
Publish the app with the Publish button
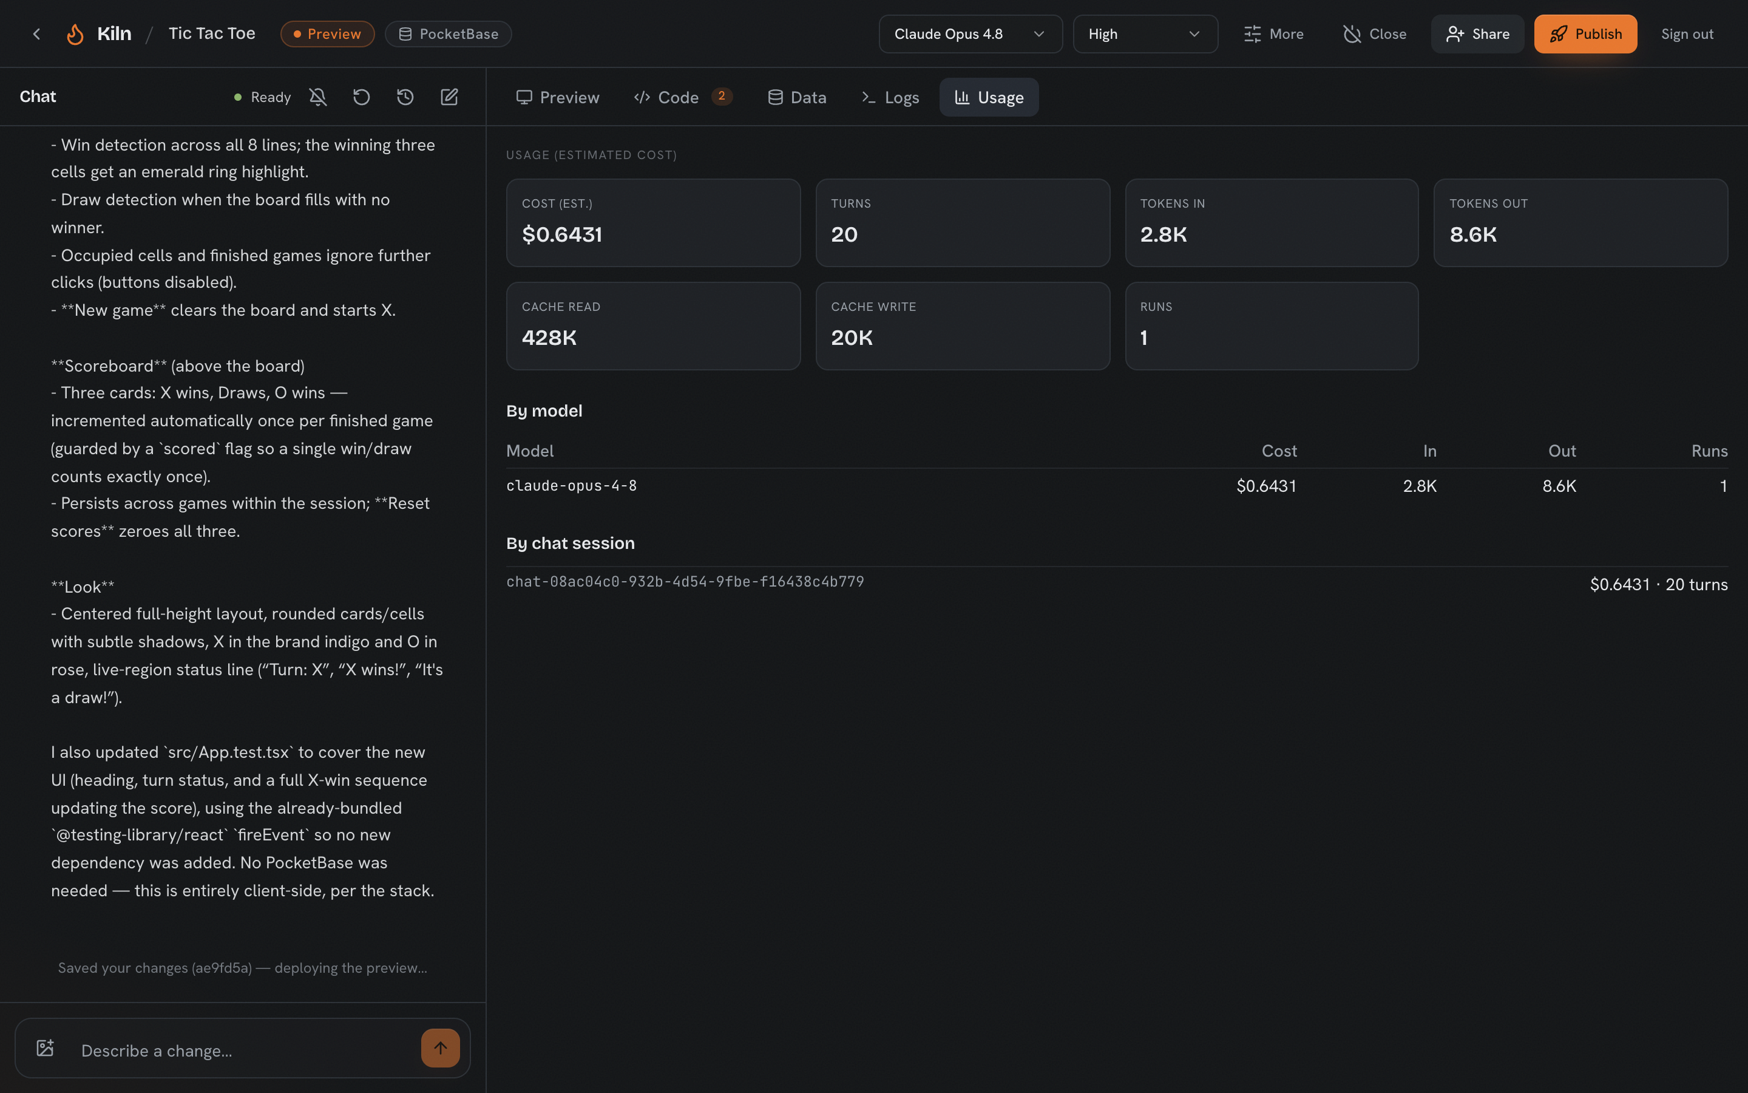pos(1585,34)
